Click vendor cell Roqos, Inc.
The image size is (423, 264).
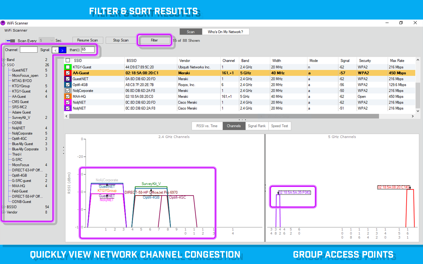click(x=187, y=85)
